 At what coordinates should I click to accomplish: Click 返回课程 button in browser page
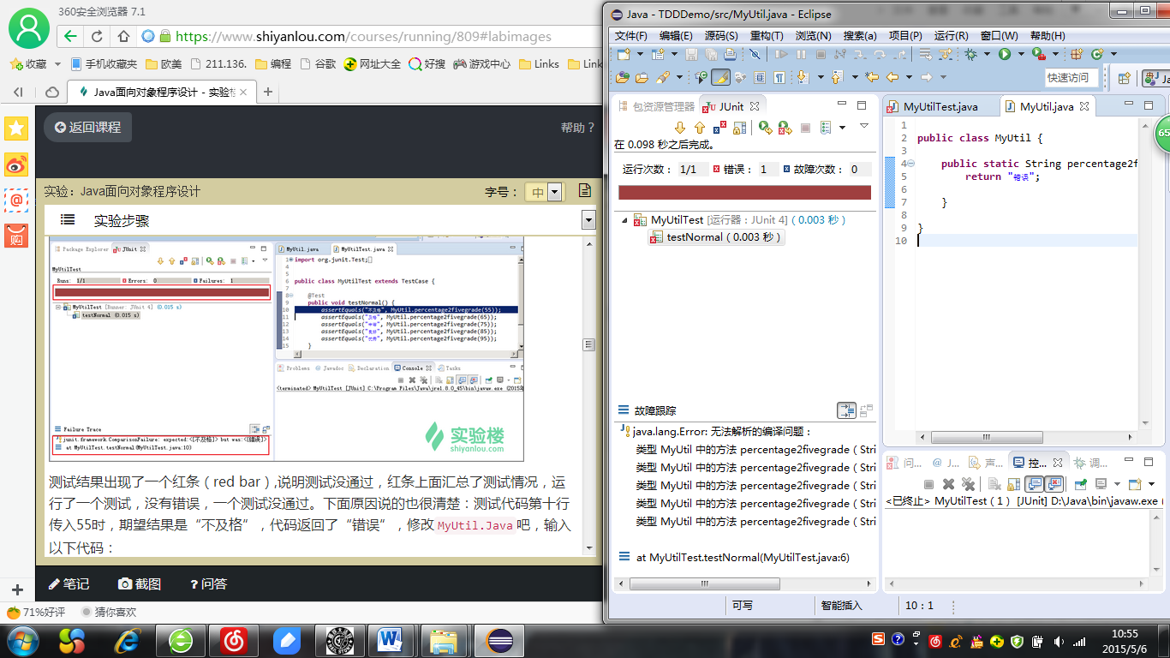(88, 127)
